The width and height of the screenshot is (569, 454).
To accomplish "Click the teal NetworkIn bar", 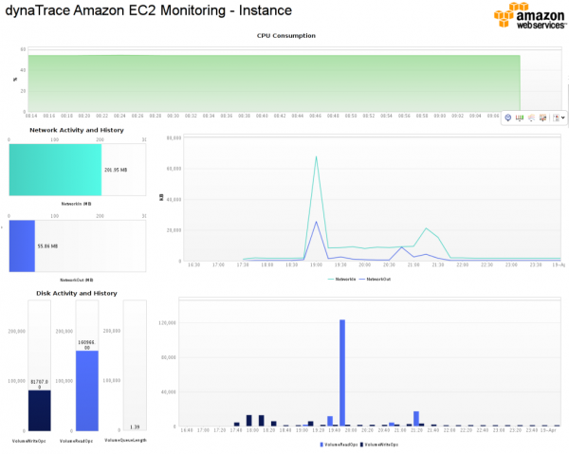I will (55, 170).
